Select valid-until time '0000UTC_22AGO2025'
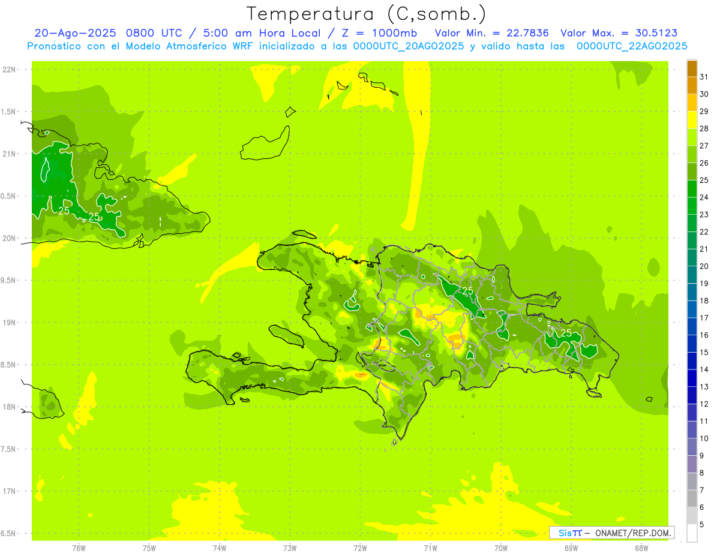Image resolution: width=720 pixels, height=556 pixels. click(632, 46)
